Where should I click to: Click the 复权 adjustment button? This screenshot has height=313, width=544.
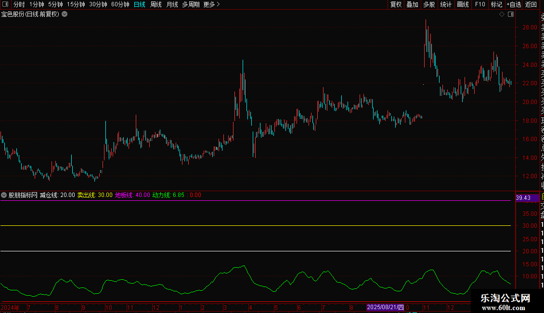coord(396,4)
